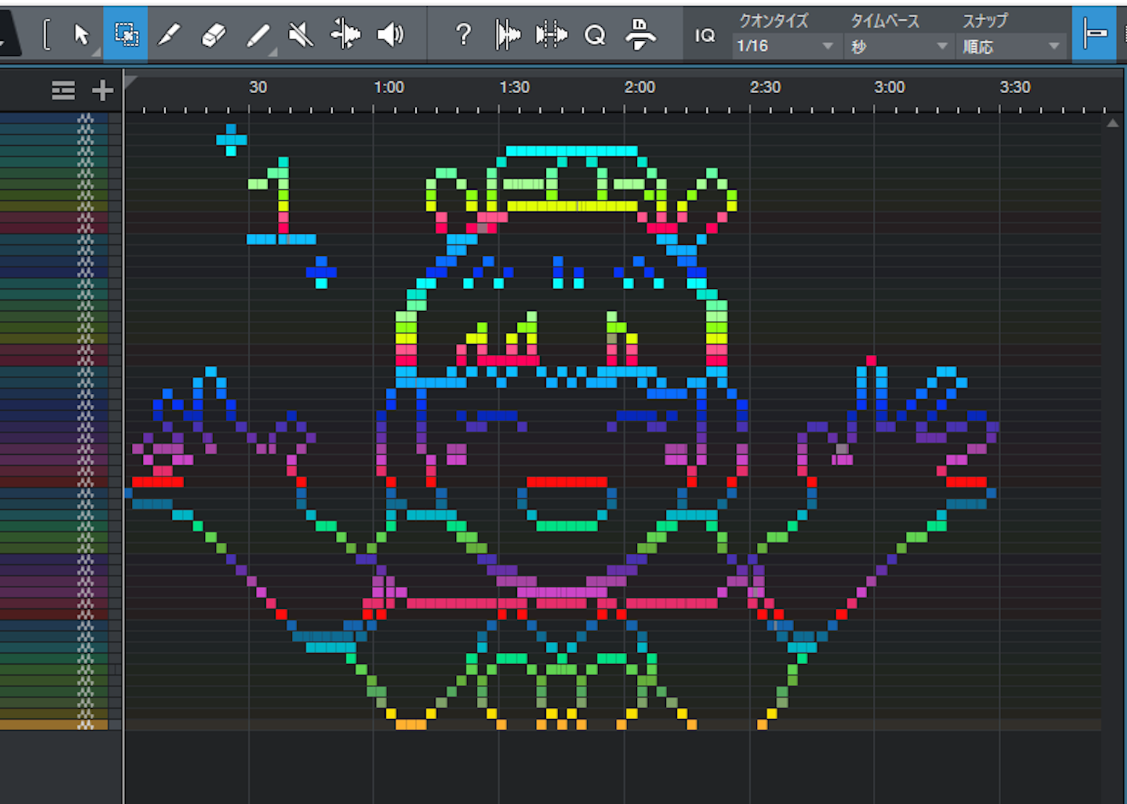
Task: Open the クオンタイズ 1/16 dropdown
Action: pyautogui.click(x=784, y=46)
